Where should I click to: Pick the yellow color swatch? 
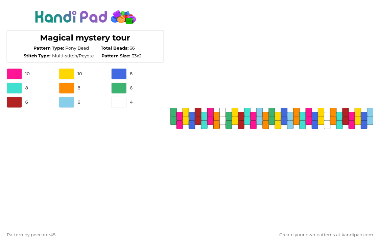point(67,74)
